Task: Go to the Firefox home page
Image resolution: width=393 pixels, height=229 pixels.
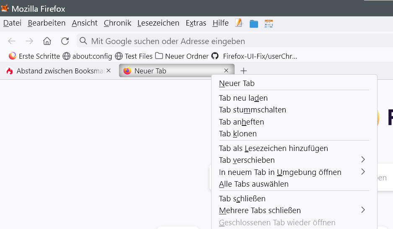Action: [x=47, y=41]
